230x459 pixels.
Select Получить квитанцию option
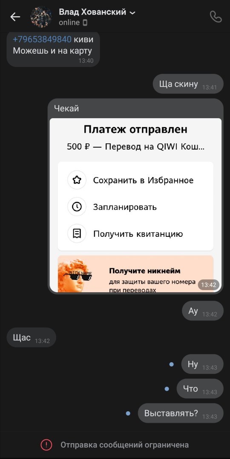[135, 234]
